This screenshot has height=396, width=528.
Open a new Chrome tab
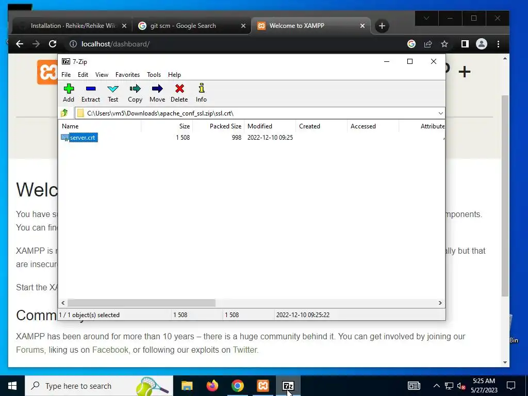coord(382,26)
